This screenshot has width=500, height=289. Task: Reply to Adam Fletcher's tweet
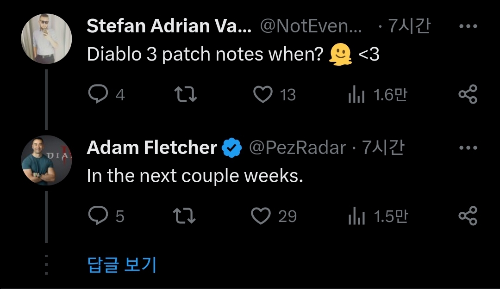coord(98,216)
